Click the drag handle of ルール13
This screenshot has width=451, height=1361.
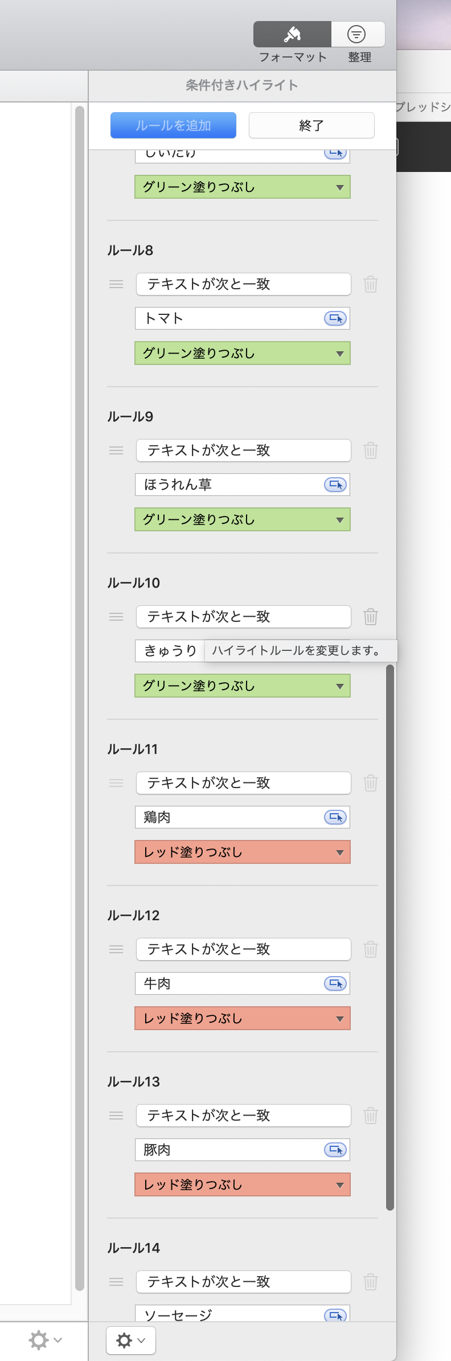(116, 1116)
